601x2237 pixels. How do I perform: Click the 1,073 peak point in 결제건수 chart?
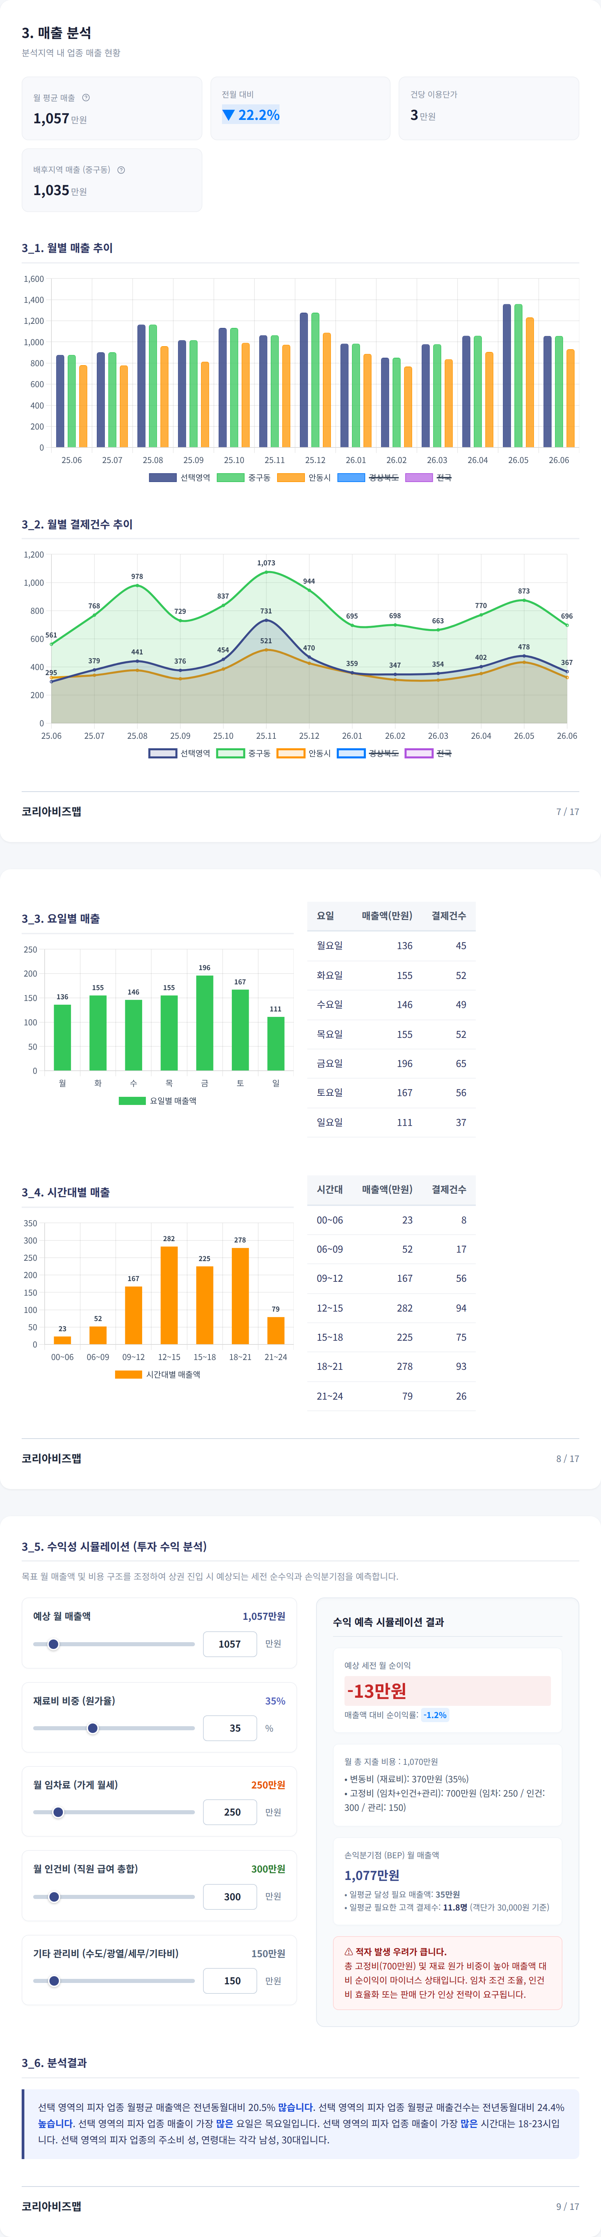click(x=266, y=572)
